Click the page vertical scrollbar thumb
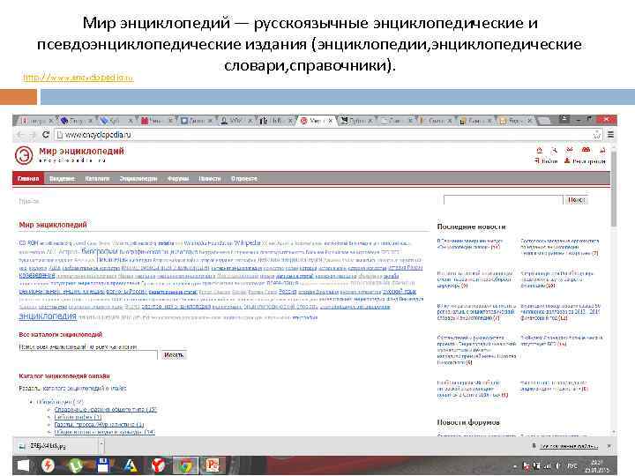Screen dimensions: 635x476 click(x=614, y=190)
